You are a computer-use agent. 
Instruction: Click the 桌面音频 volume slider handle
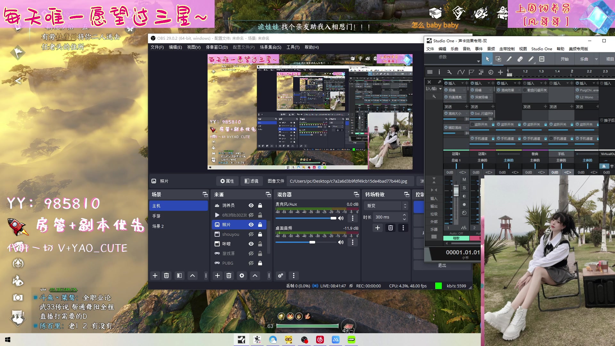coord(312,242)
